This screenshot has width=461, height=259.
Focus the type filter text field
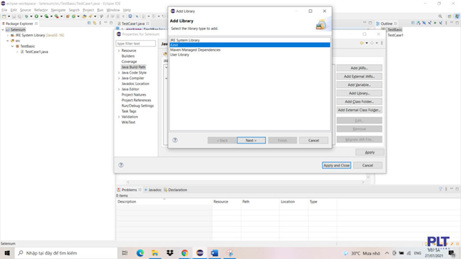pos(136,44)
